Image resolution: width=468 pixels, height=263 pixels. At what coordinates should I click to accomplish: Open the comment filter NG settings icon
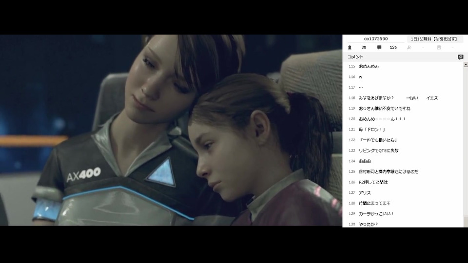461,56
